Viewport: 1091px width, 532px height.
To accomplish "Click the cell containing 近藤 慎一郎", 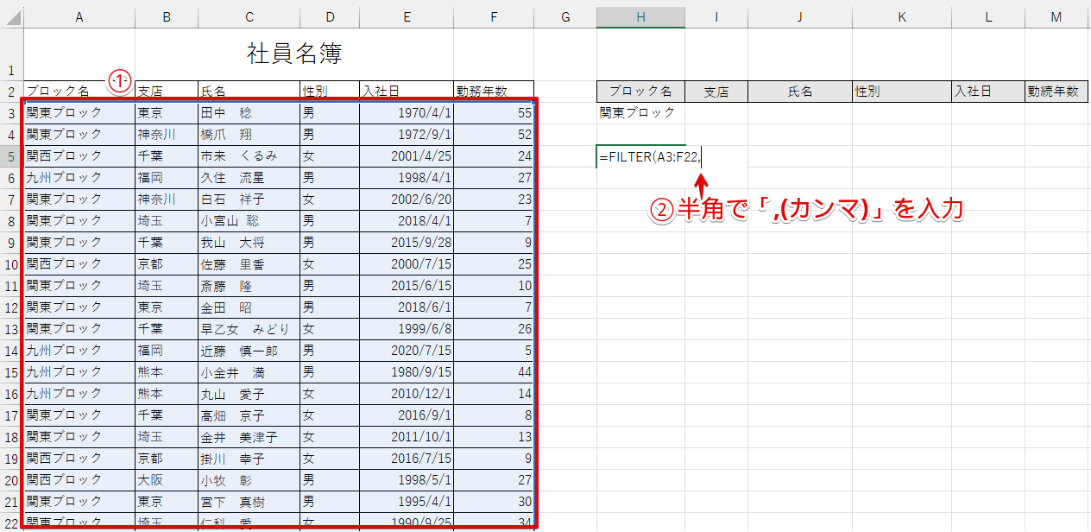I will (x=249, y=351).
